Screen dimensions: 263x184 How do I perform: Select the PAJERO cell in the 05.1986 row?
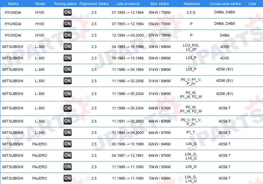click(40, 144)
